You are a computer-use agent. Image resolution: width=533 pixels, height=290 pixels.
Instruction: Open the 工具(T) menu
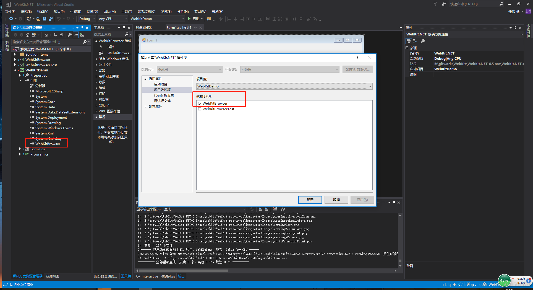point(127,11)
